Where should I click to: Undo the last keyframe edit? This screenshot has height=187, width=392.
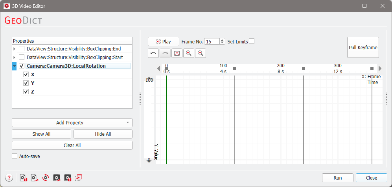153,53
